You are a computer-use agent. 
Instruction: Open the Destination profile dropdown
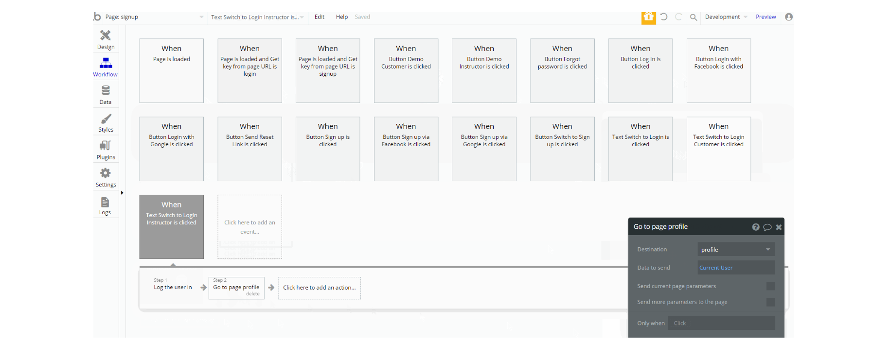click(736, 250)
